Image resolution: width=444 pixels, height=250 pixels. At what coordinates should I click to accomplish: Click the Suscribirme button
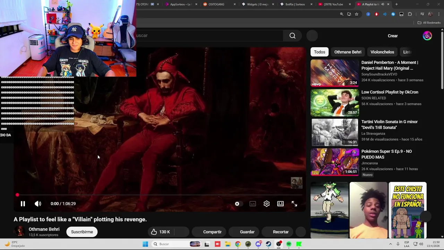pos(82,232)
